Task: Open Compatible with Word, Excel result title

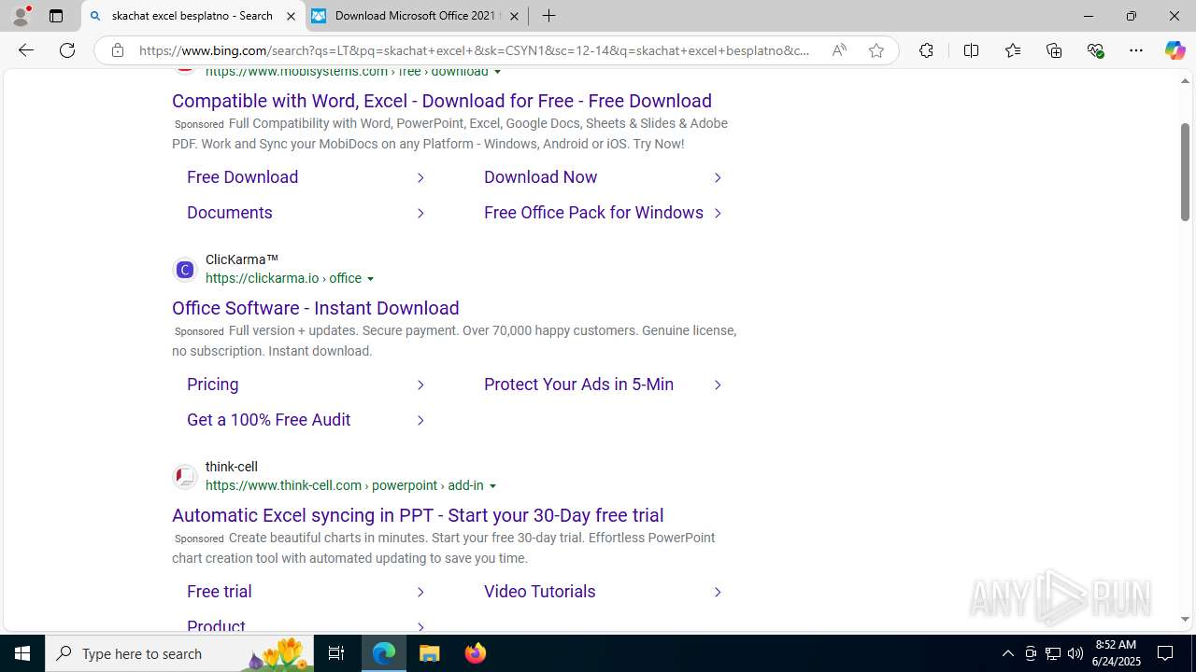Action: [442, 101]
